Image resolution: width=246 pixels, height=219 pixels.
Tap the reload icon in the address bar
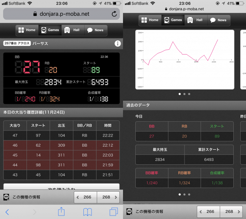[114, 14]
